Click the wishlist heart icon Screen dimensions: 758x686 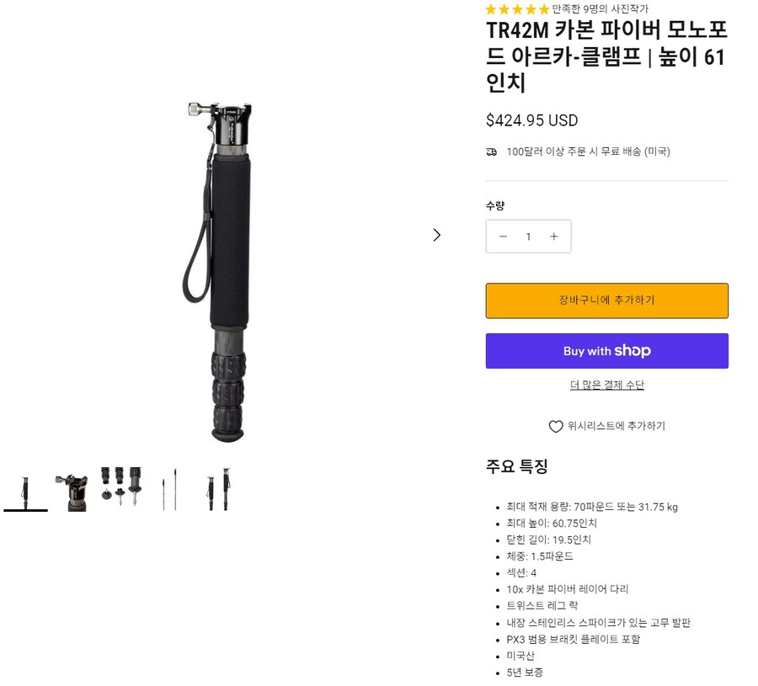coord(556,427)
